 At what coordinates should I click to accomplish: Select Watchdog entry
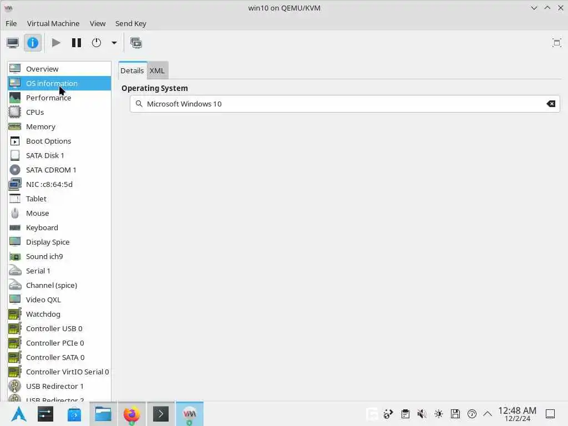(59, 314)
